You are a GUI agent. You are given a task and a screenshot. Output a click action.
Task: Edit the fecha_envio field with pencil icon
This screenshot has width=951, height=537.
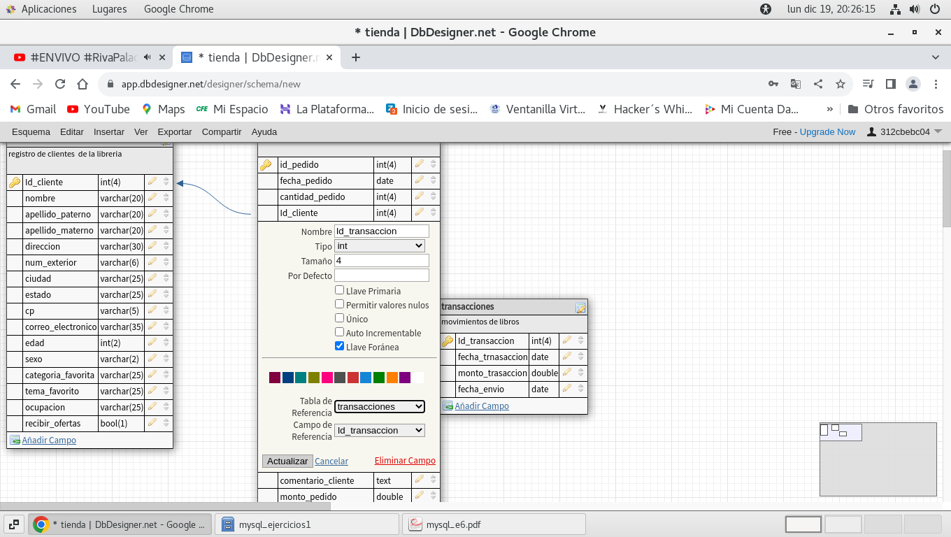566,389
